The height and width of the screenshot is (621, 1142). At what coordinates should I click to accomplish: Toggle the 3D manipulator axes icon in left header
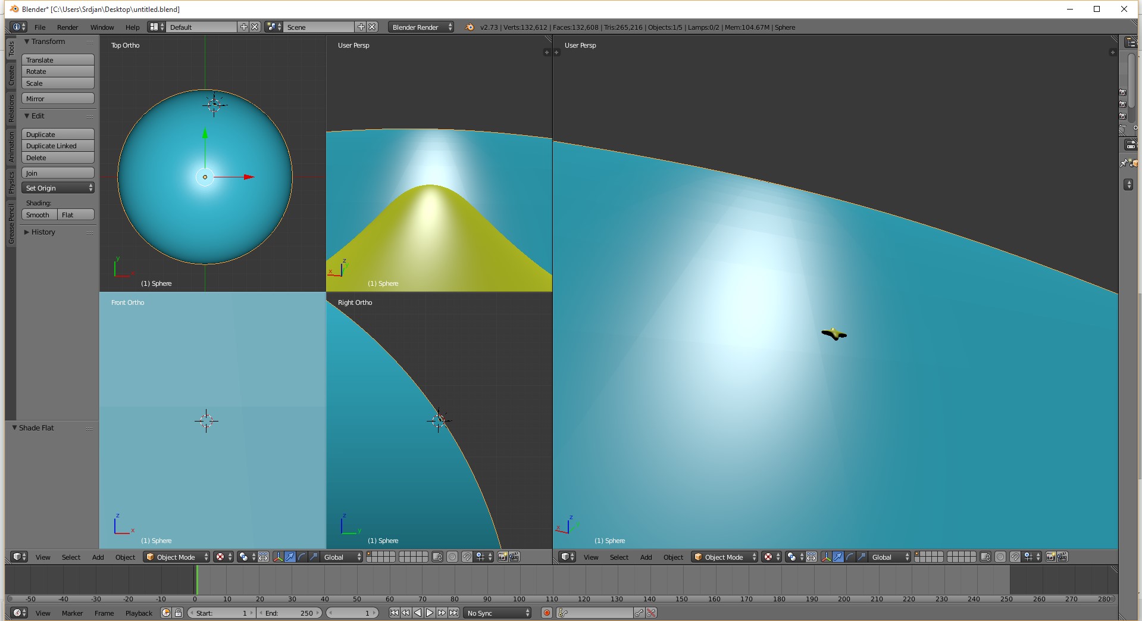pyautogui.click(x=278, y=557)
